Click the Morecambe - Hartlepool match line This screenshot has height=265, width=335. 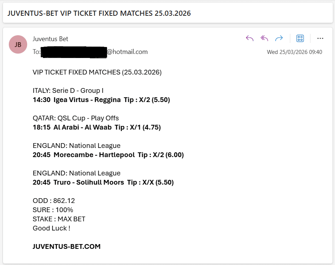pyautogui.click(x=108, y=155)
